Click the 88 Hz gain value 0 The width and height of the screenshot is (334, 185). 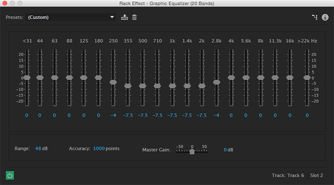click(x=69, y=115)
